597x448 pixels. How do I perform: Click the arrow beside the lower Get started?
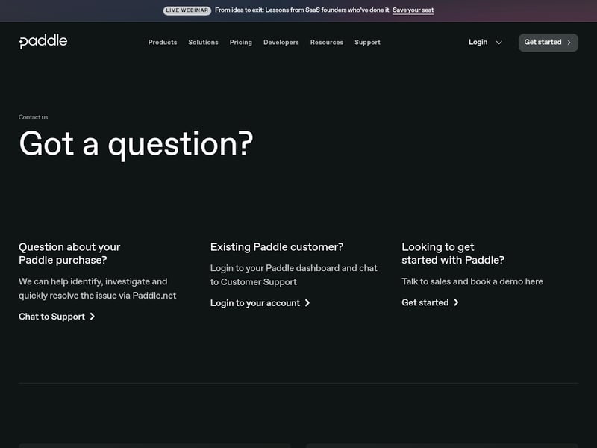coord(456,302)
